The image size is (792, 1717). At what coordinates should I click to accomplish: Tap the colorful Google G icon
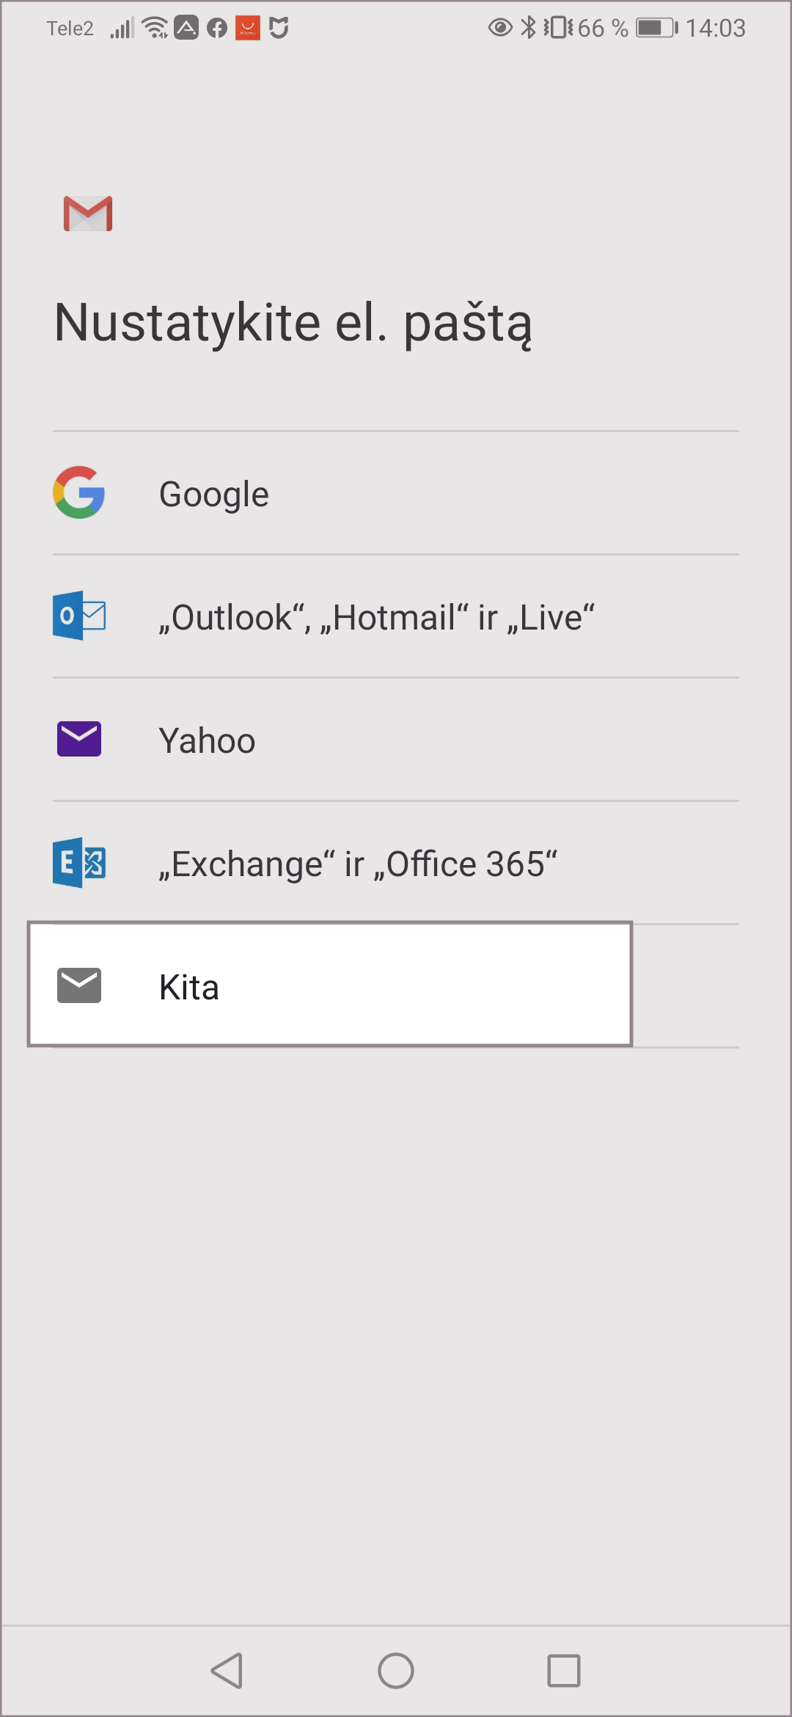[x=79, y=492]
